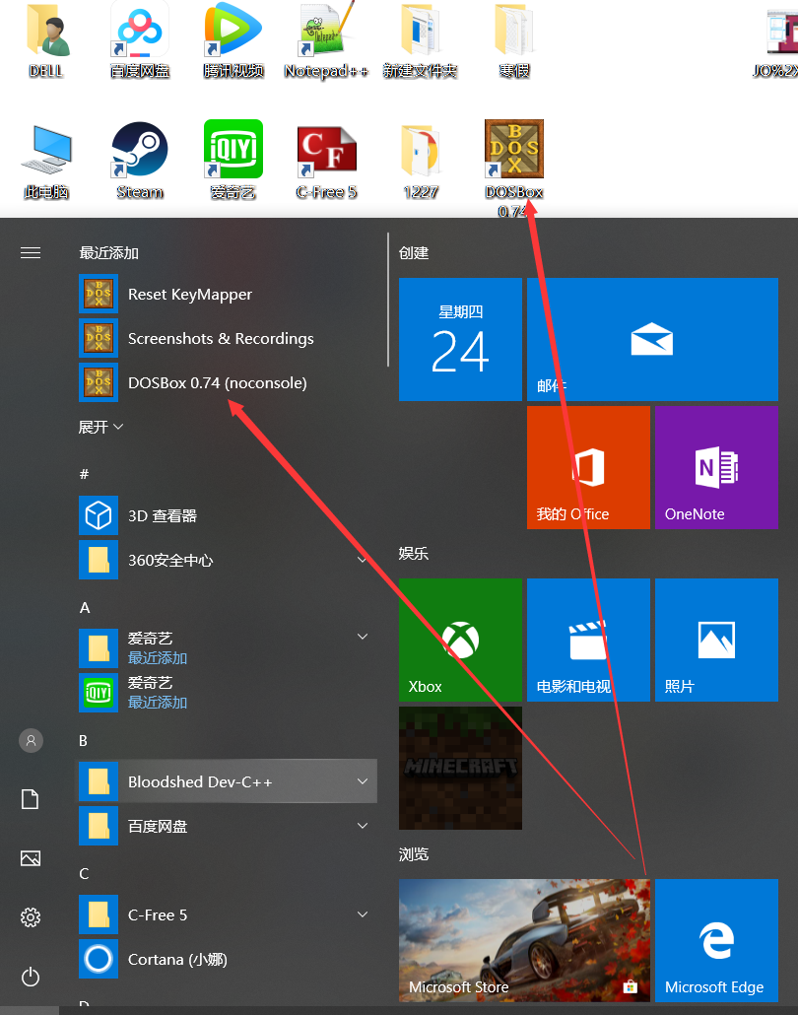The height and width of the screenshot is (1015, 798).
Task: Select the 此电脑 desktop icon
Action: point(46,162)
